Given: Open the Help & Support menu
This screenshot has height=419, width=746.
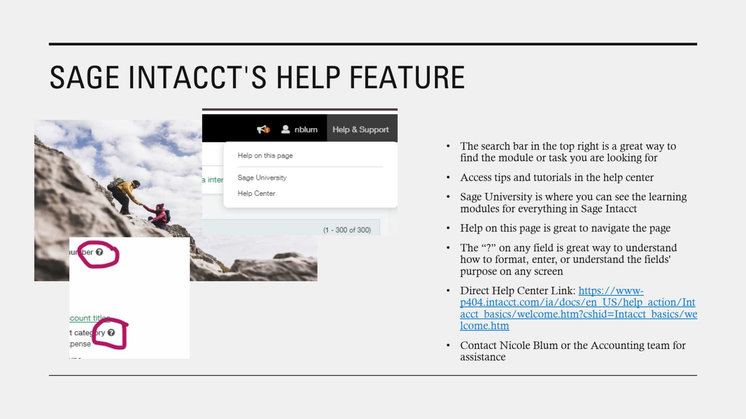Looking at the screenshot, I should point(361,129).
